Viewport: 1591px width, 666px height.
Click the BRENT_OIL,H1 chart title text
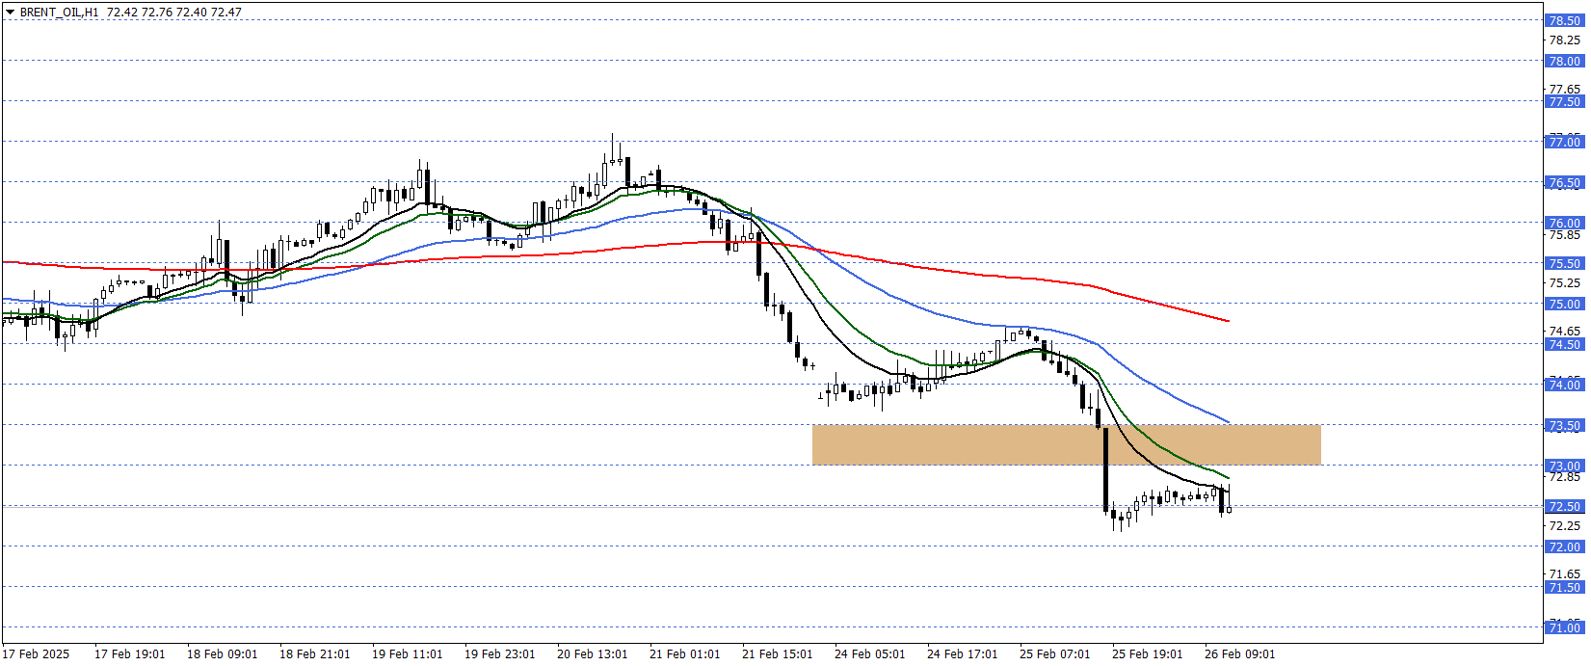coord(59,13)
